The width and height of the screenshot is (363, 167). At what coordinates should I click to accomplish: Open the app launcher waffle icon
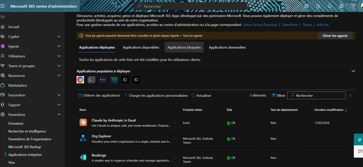pyautogui.click(x=3, y=6)
